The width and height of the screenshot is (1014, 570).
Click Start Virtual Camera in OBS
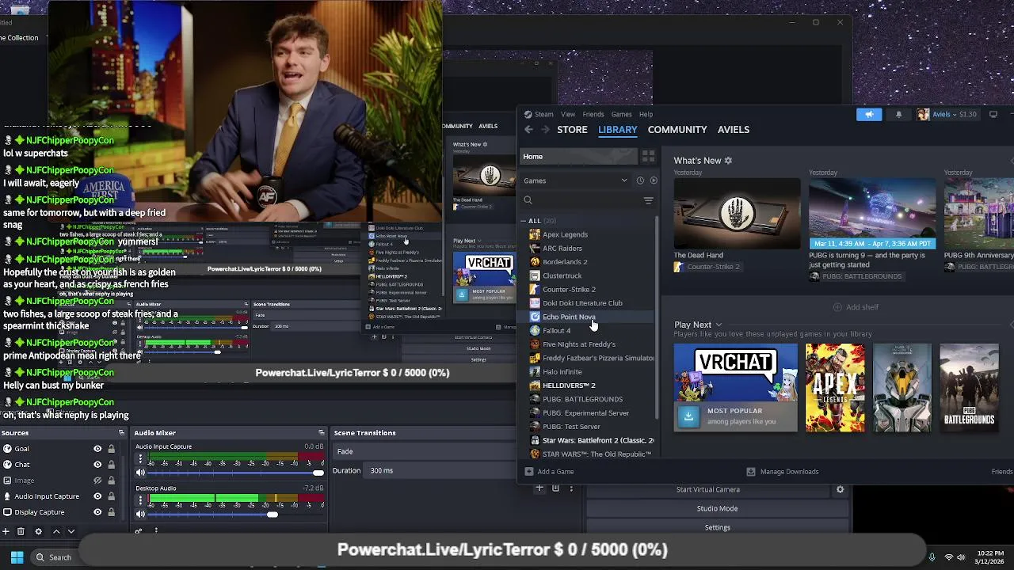coord(708,490)
